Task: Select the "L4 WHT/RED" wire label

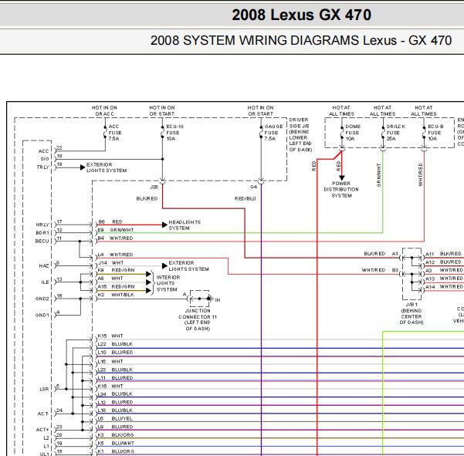Action: (115, 255)
